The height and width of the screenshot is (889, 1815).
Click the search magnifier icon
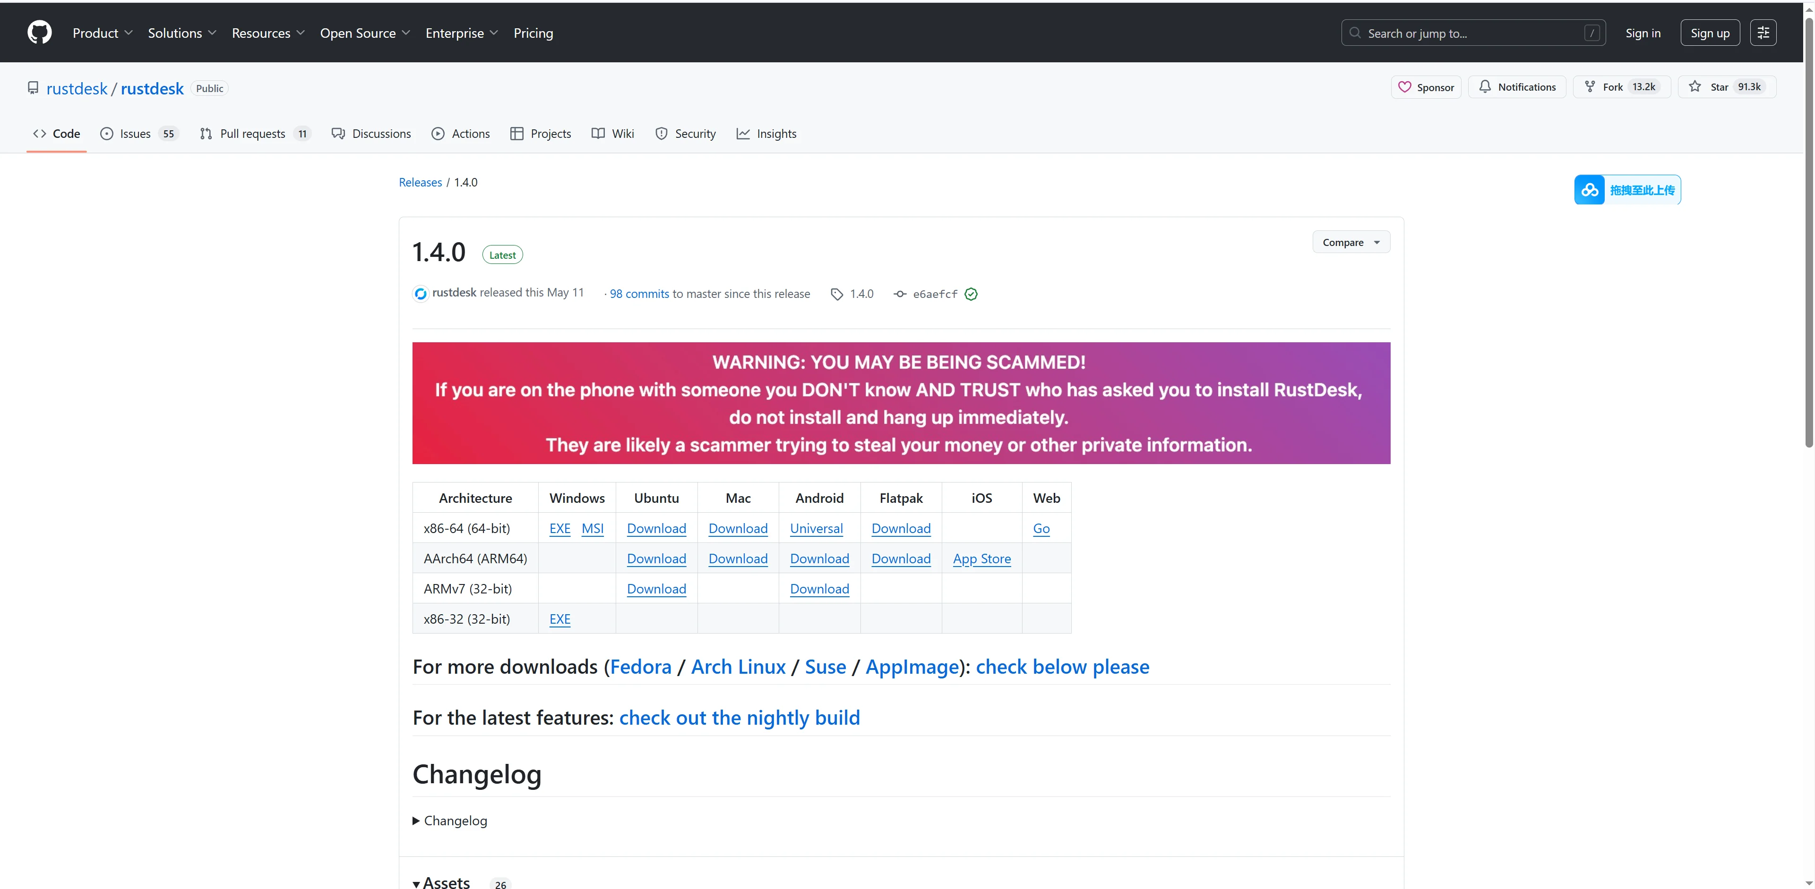pyautogui.click(x=1355, y=33)
